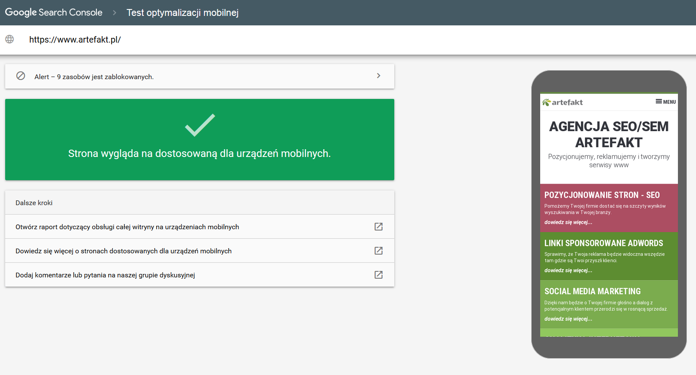Click 'POZYCJONOWANIE STRON - SEO' heading in preview
696x375 pixels.
point(602,195)
